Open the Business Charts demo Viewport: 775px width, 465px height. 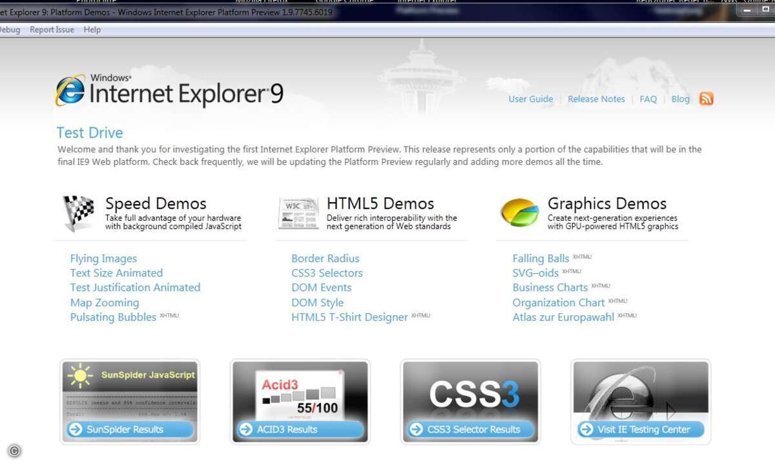550,287
